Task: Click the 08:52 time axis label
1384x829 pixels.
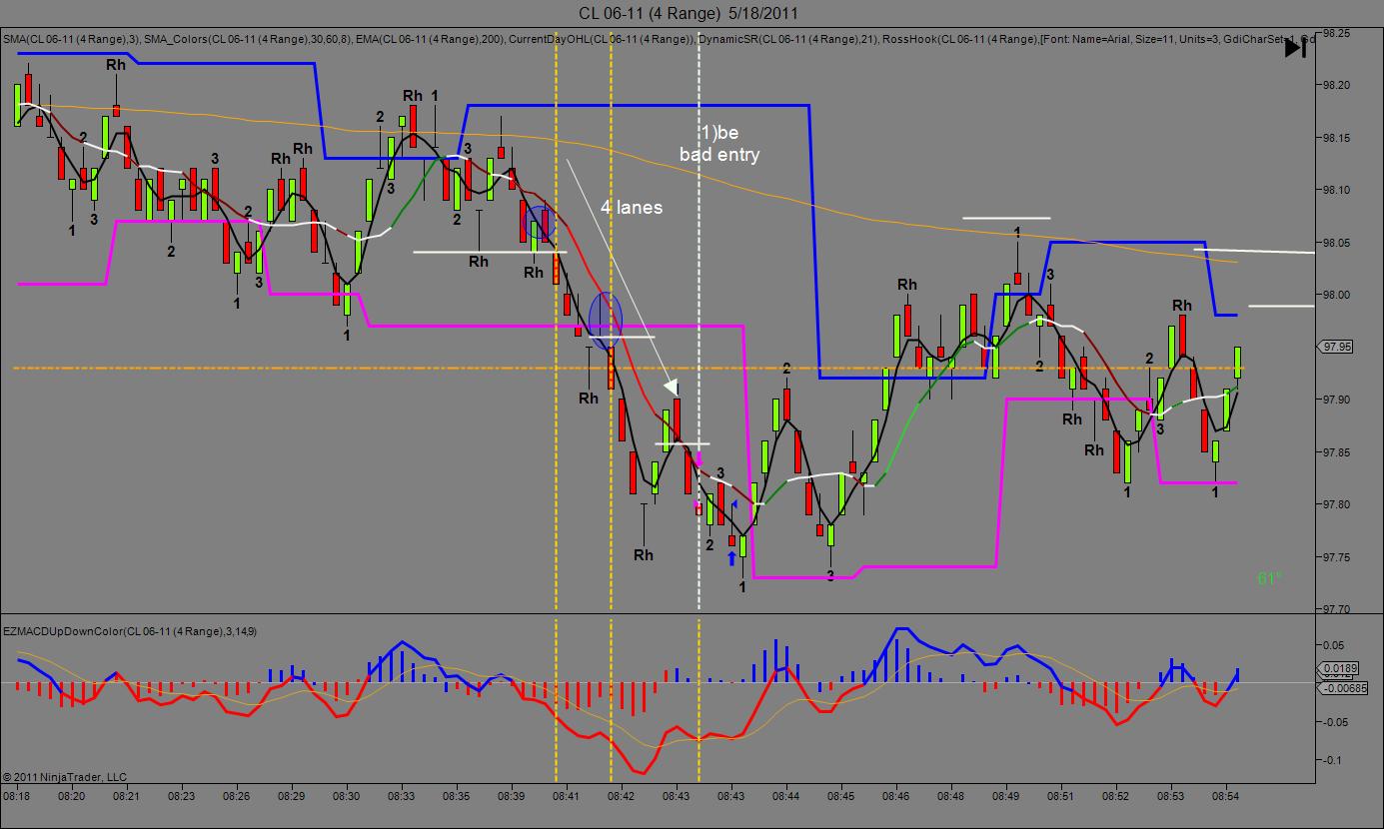Action: [x=1115, y=797]
